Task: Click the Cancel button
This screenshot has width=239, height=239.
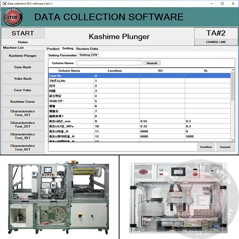Action: tap(225, 147)
